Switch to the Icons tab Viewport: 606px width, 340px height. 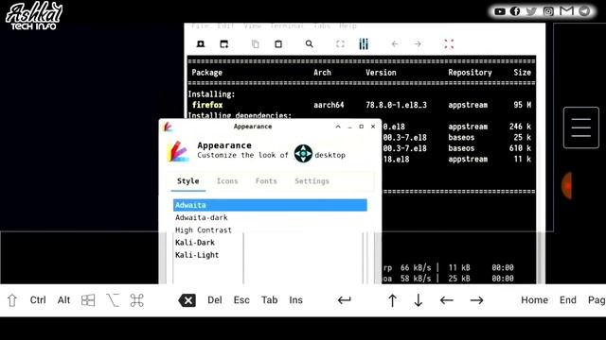[227, 181]
